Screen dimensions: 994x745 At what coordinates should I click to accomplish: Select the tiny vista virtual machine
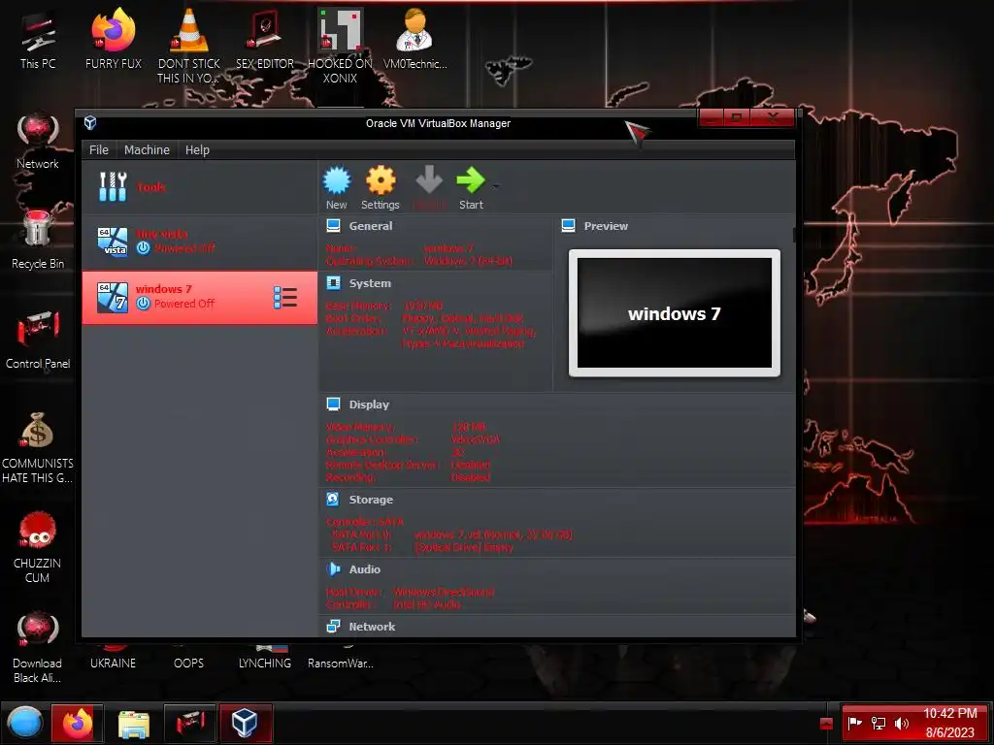(199, 242)
